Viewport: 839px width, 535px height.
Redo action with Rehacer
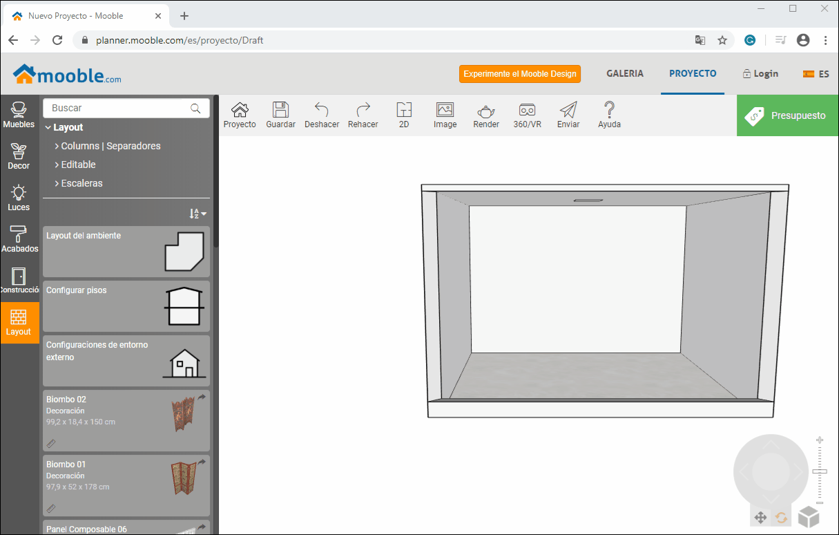363,115
